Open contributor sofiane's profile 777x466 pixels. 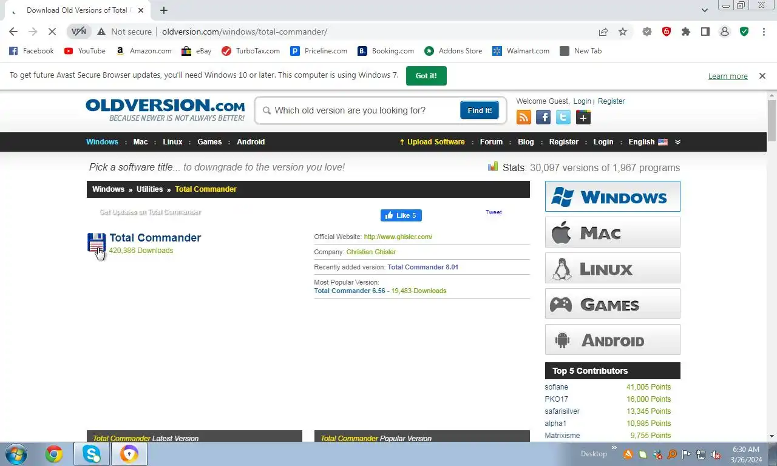pyautogui.click(x=557, y=387)
